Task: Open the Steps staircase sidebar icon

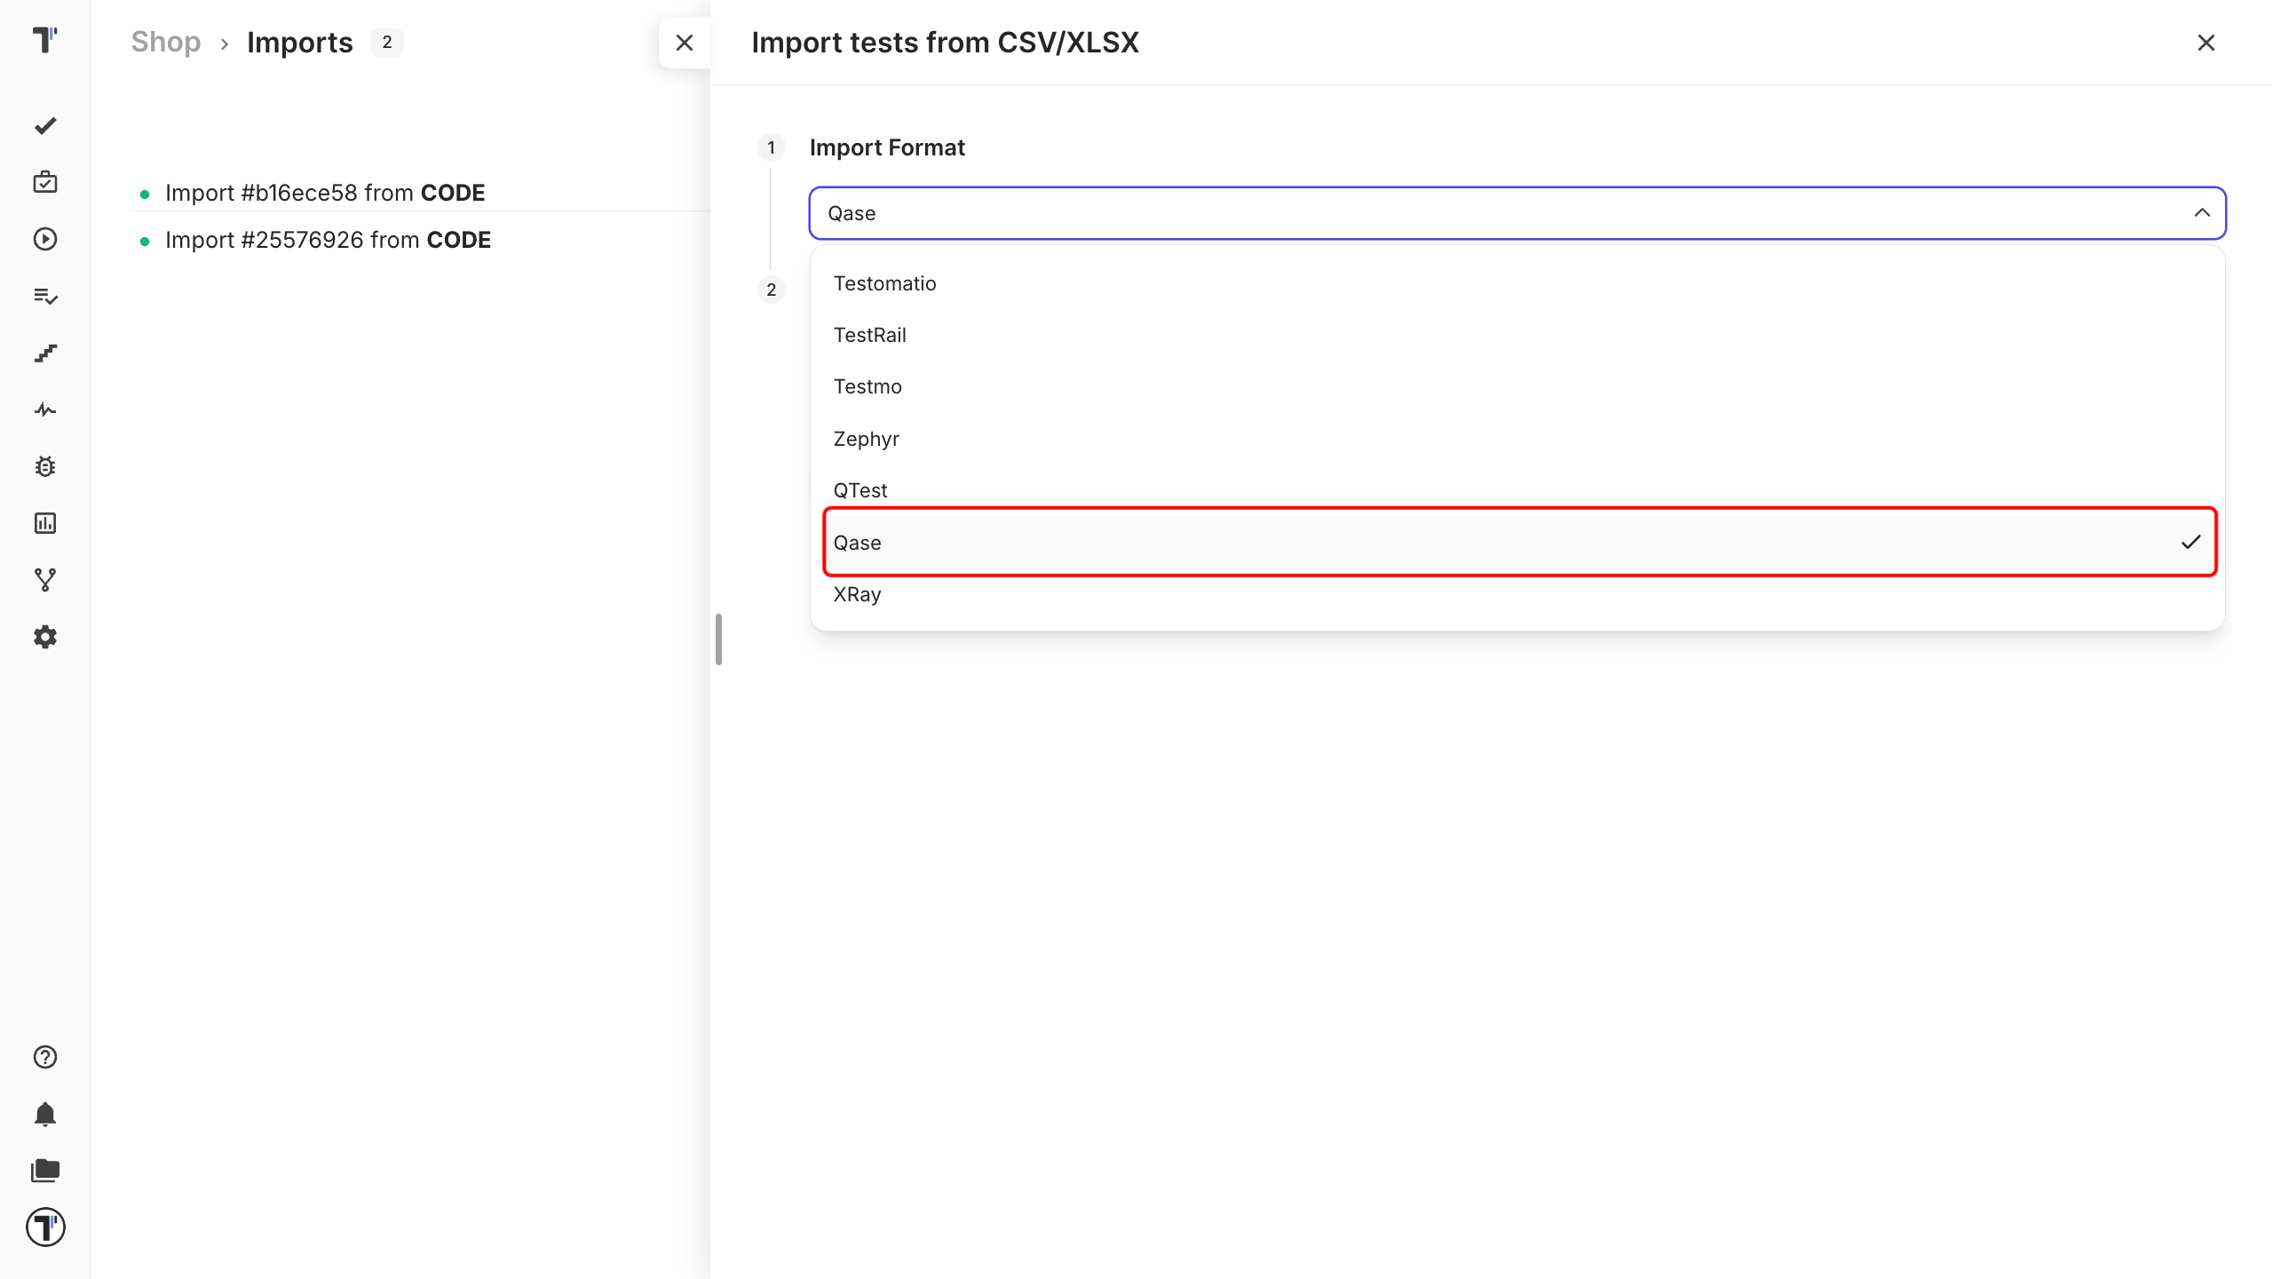Action: (x=45, y=353)
